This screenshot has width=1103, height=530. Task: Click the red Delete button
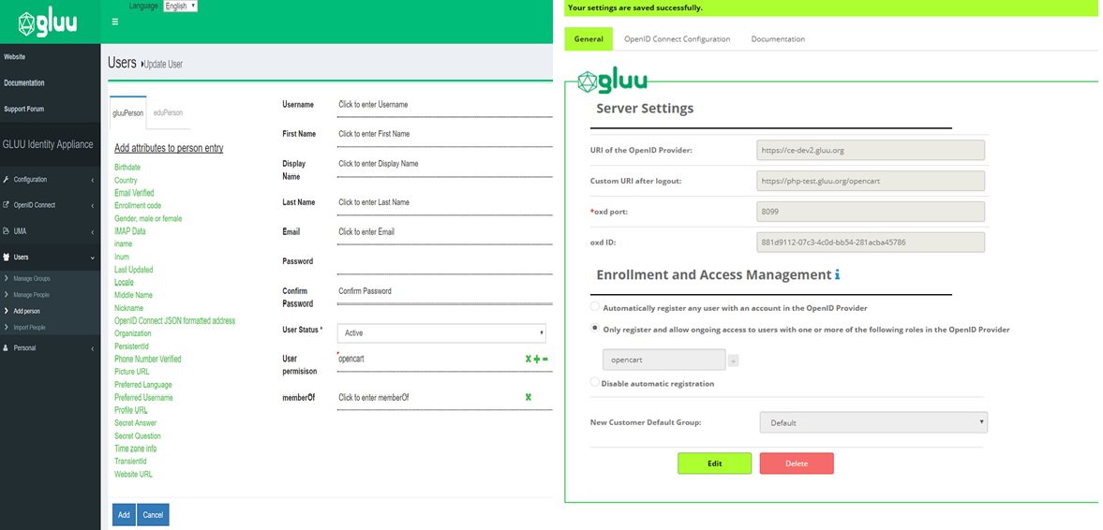coord(797,464)
